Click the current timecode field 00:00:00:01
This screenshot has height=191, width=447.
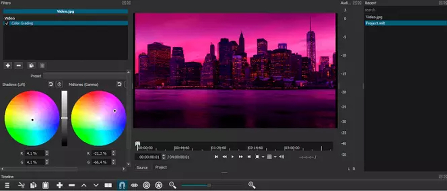[148, 157]
